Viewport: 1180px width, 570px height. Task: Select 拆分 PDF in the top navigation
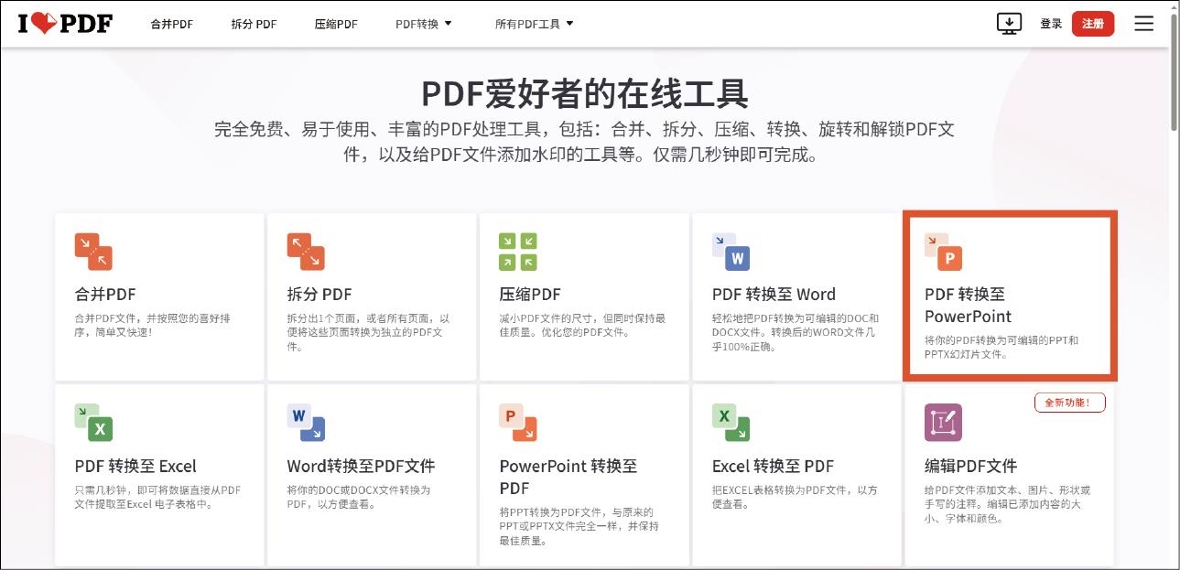[254, 24]
